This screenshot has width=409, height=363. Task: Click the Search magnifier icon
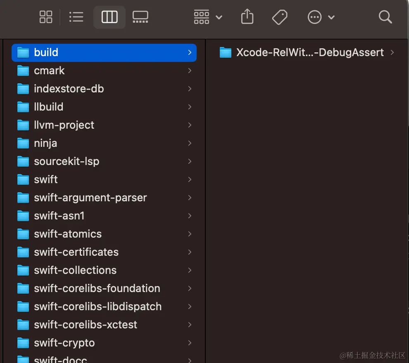(385, 17)
